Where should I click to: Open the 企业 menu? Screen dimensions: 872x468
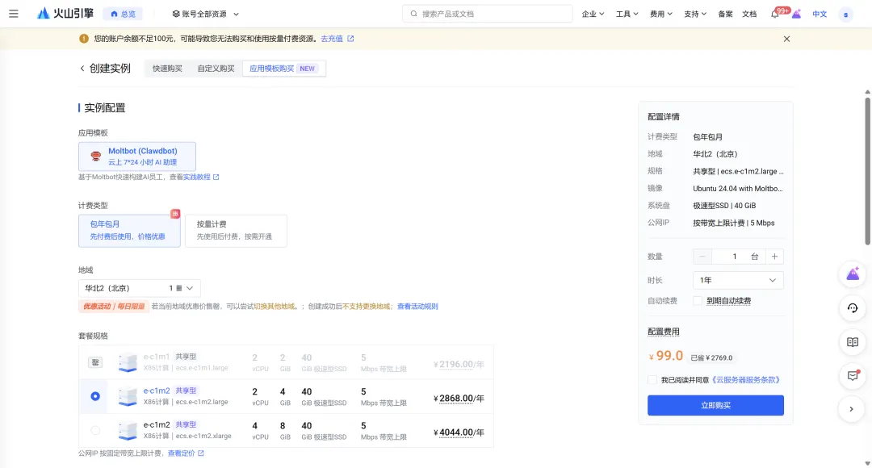(x=593, y=14)
